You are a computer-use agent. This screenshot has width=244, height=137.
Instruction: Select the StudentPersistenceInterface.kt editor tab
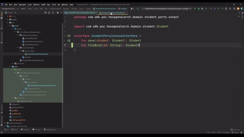coord(113,13)
